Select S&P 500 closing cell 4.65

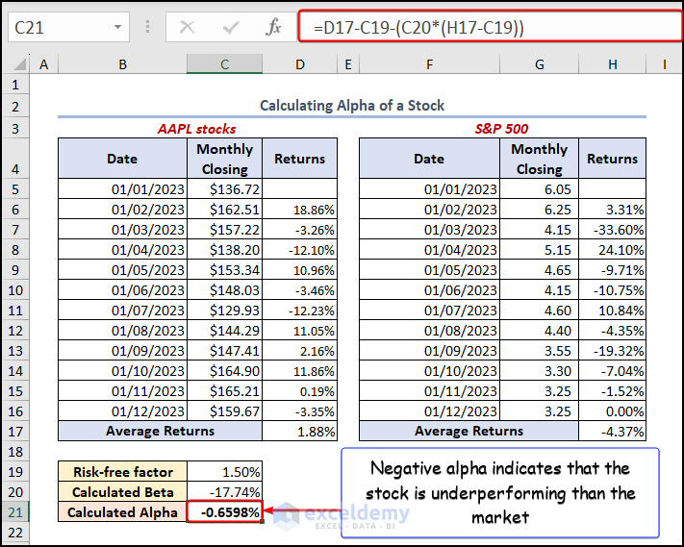(x=540, y=270)
